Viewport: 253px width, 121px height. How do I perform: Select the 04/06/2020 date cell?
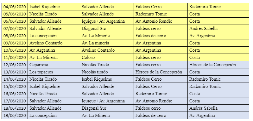[x=15, y=7]
